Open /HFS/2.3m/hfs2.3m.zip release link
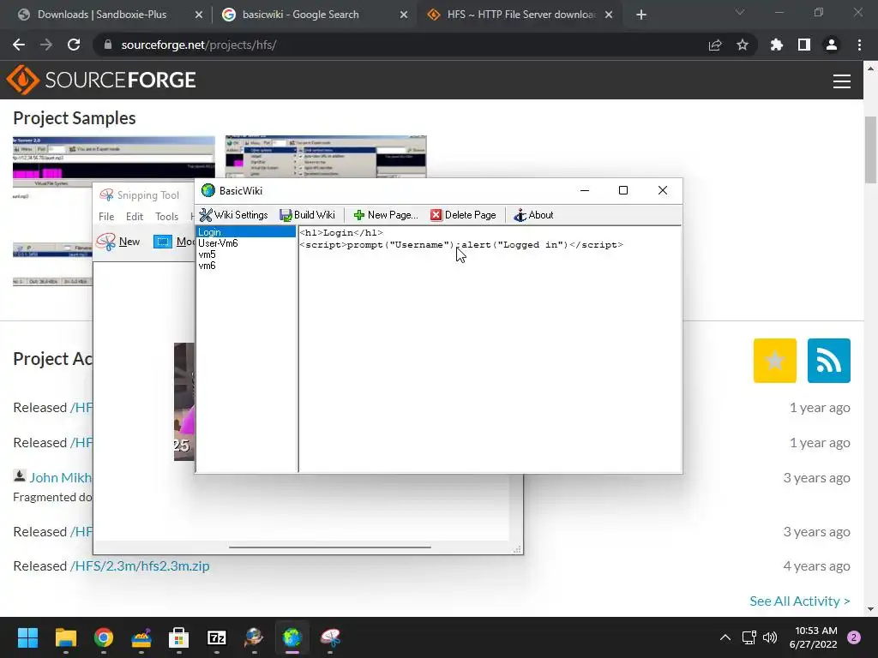Image resolution: width=878 pixels, height=658 pixels. tap(140, 566)
